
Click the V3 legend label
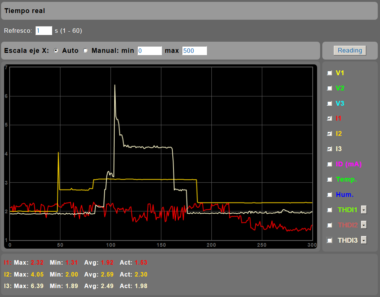[340, 103]
